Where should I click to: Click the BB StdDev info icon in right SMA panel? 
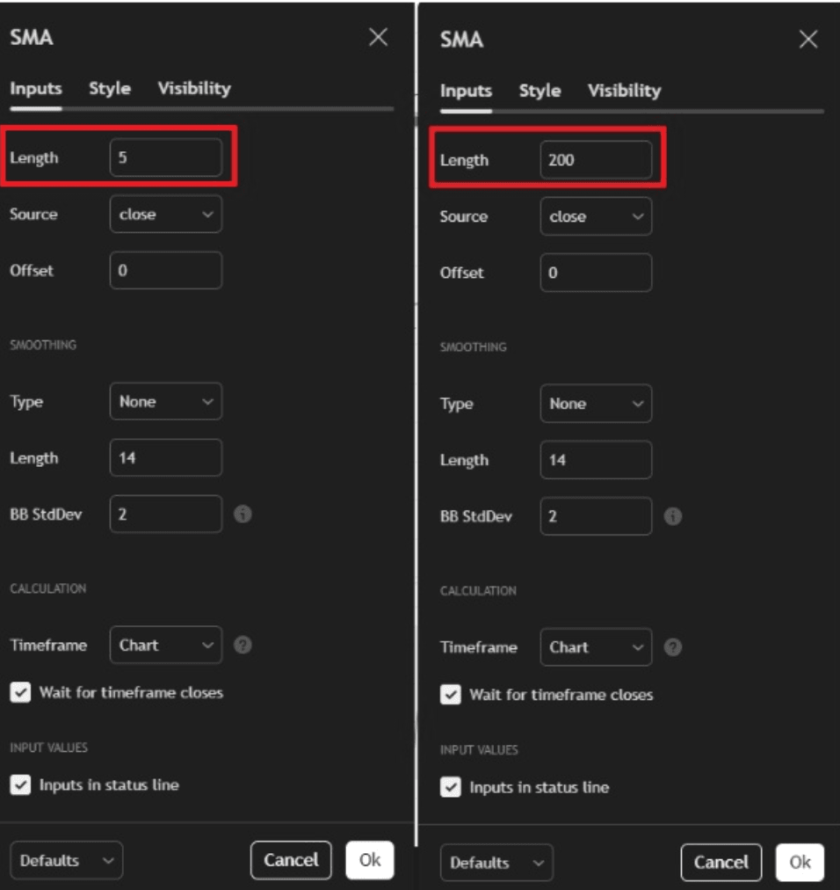[673, 517]
